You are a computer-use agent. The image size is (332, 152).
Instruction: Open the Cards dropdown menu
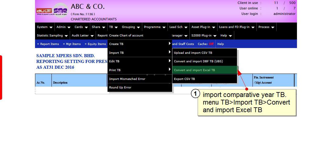click(x=81, y=27)
